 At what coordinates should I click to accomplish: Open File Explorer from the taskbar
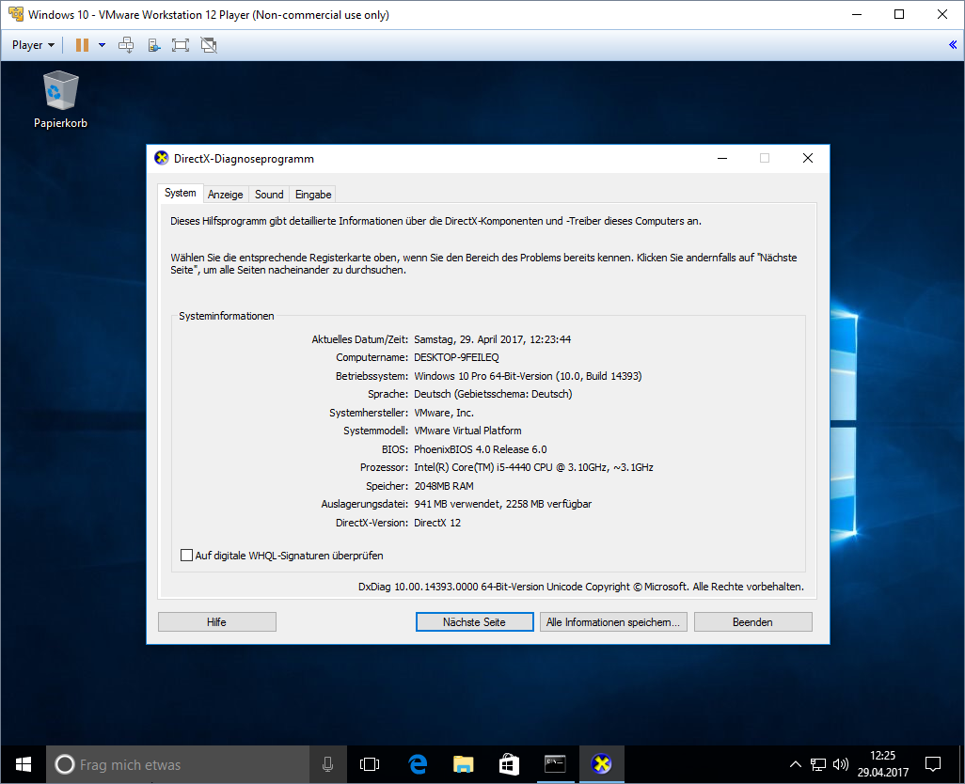pos(463,764)
